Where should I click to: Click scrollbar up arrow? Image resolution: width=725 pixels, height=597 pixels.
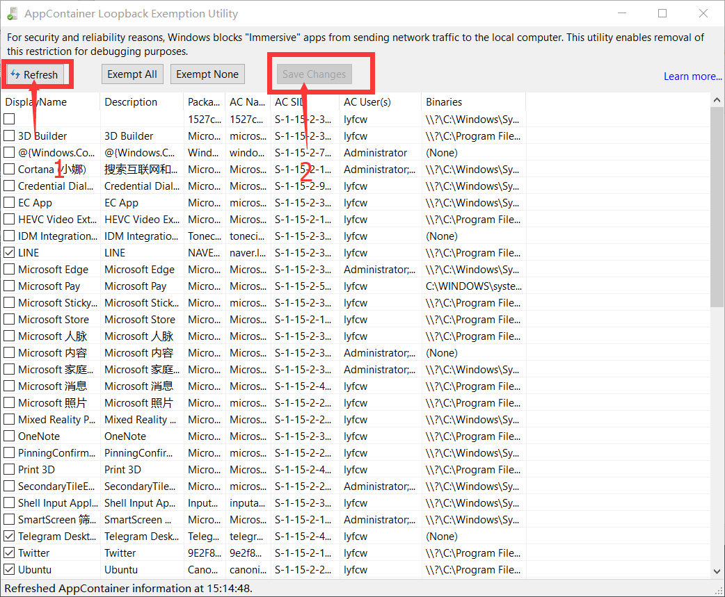(x=717, y=100)
